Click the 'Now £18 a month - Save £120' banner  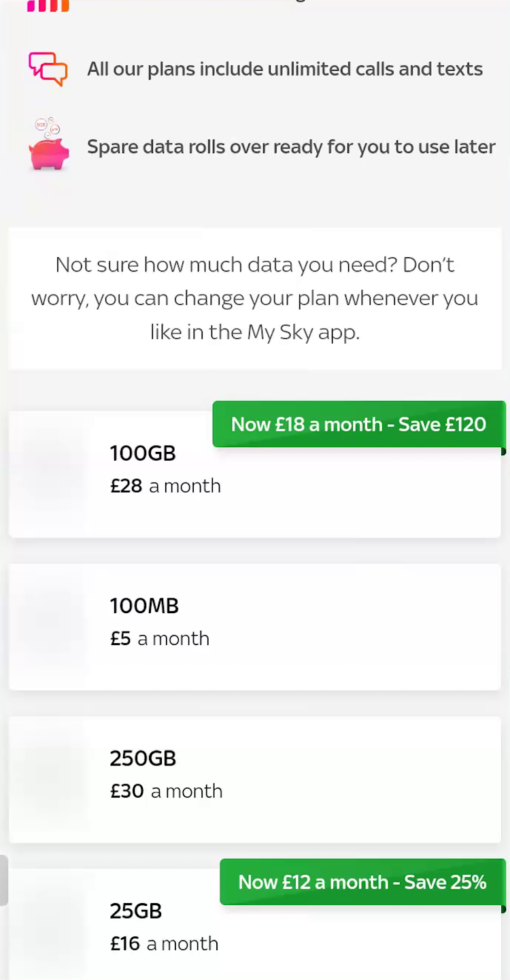(358, 425)
